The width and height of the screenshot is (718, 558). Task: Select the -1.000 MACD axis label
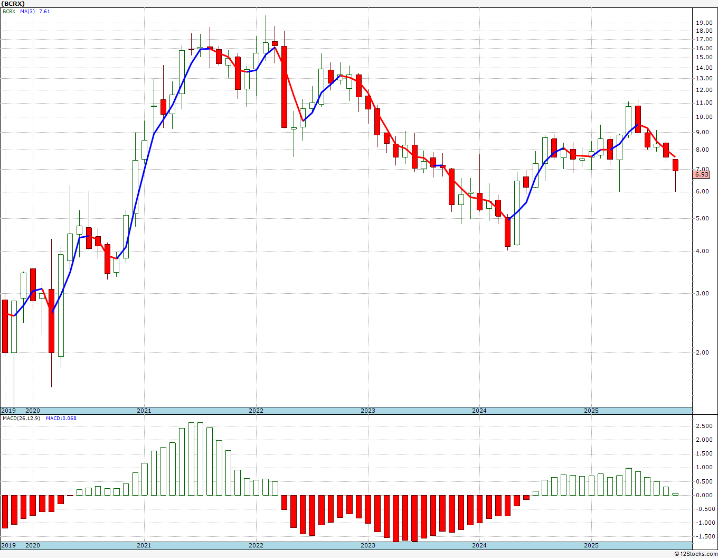pos(705,523)
